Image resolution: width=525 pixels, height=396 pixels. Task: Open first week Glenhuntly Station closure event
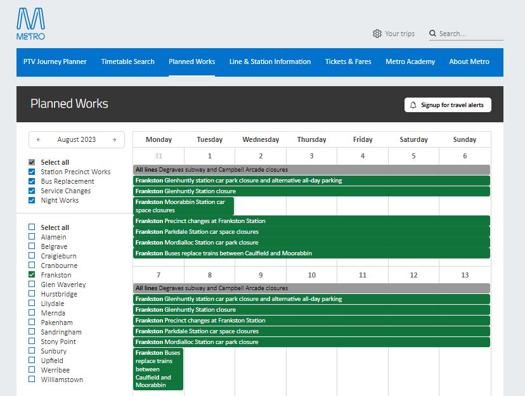coord(311,191)
